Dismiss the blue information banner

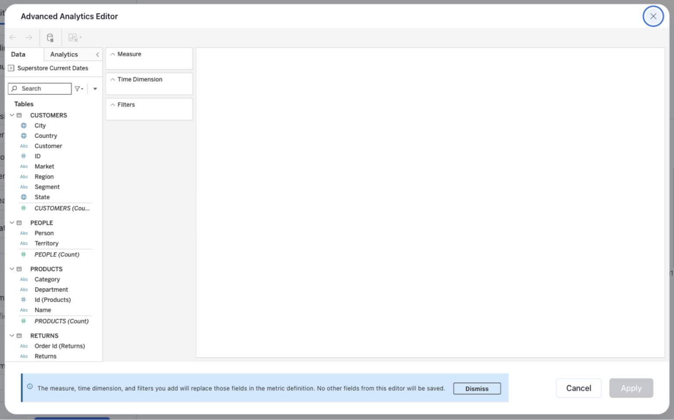(477, 388)
